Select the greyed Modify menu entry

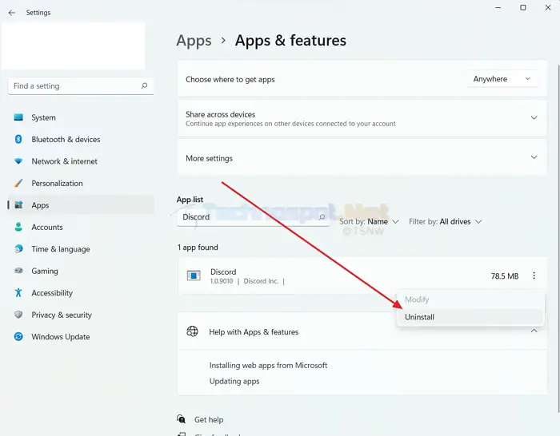(470, 299)
